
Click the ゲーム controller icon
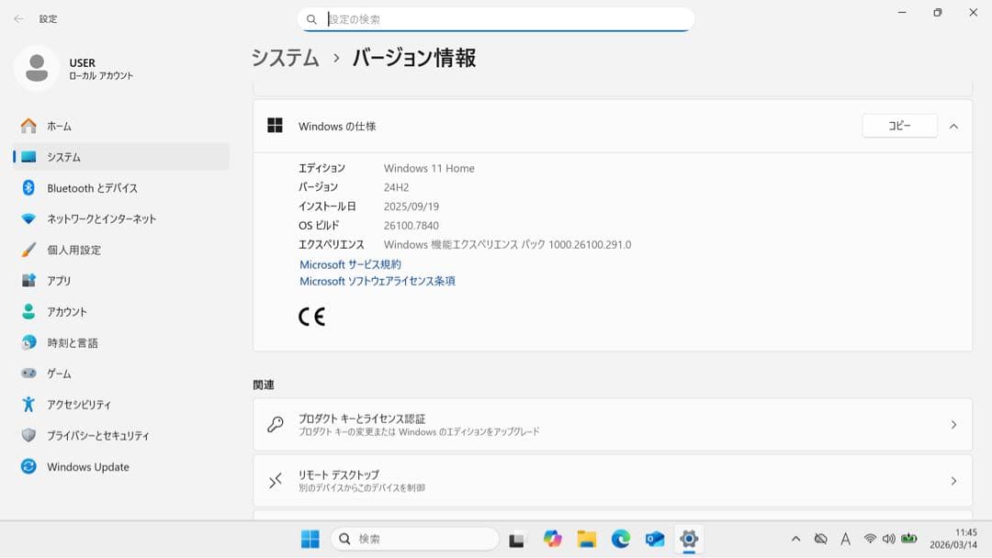[x=28, y=374]
